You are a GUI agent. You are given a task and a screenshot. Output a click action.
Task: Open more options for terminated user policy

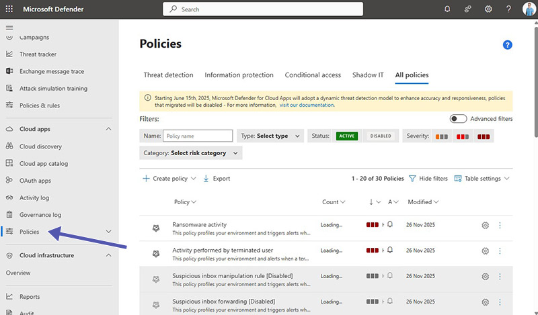pos(500,251)
